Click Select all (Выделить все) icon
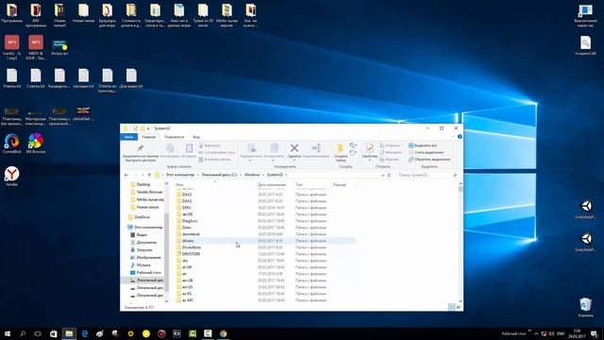Screen dimensions: 604x340 [411, 145]
